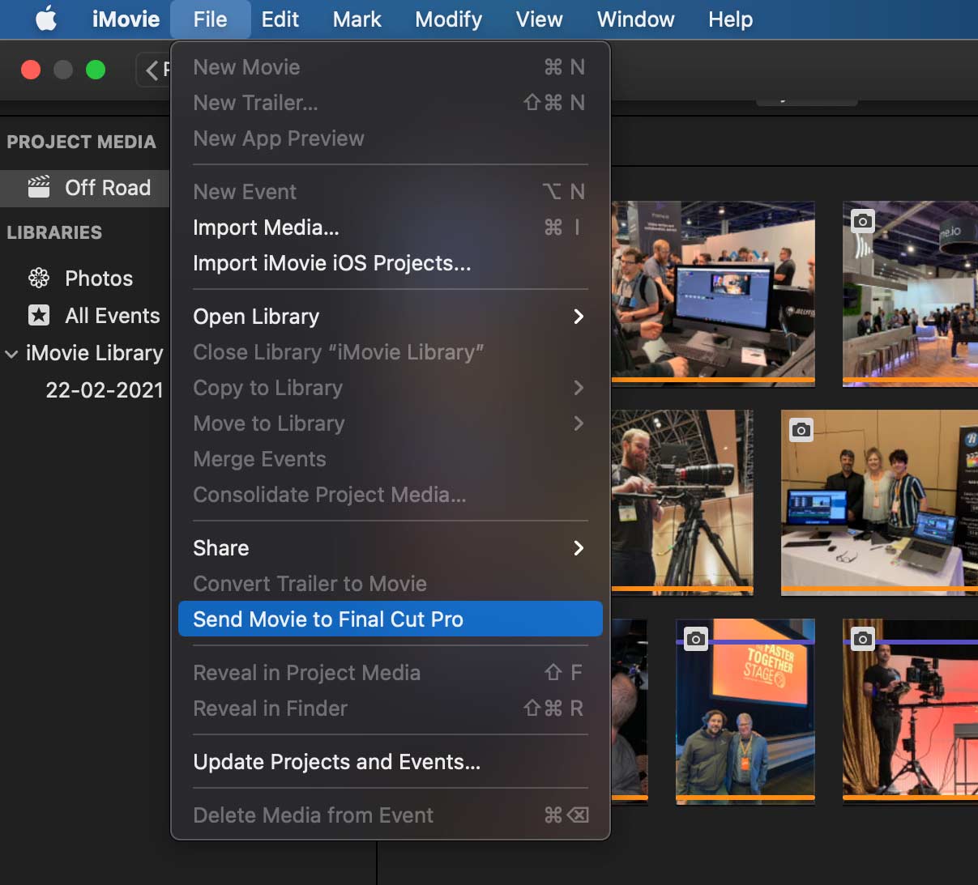This screenshot has height=885, width=978.
Task: Select the three people group photo
Action: [879, 502]
